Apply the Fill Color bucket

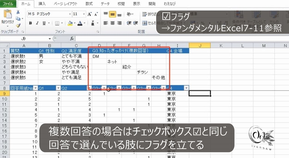(70, 23)
